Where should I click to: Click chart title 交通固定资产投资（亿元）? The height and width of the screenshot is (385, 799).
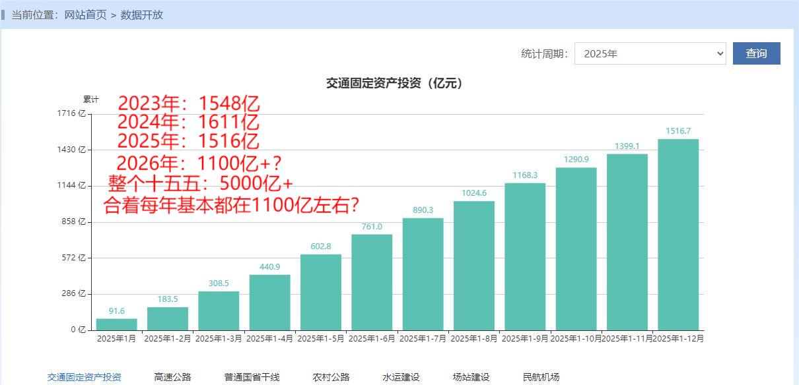click(x=395, y=84)
